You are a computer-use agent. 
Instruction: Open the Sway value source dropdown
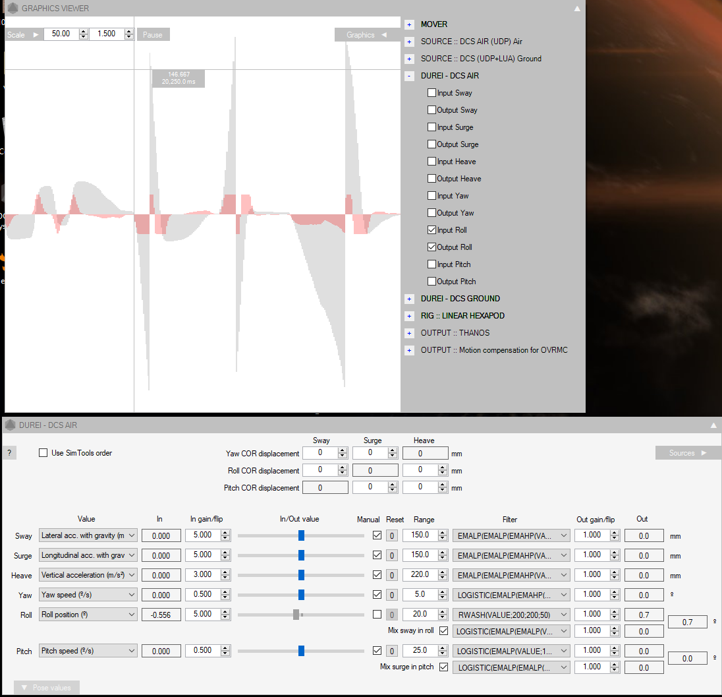88,535
